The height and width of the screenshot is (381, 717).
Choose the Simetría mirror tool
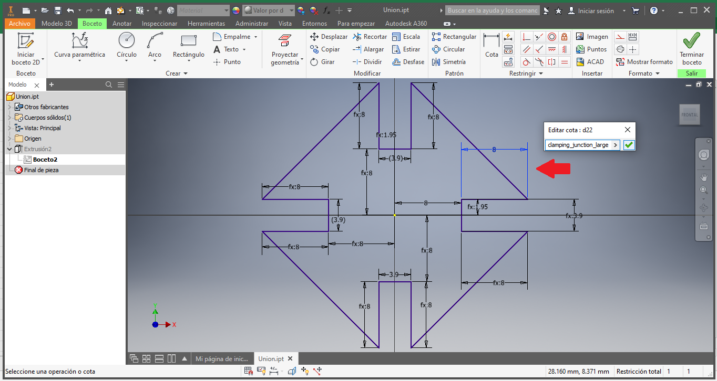pyautogui.click(x=448, y=62)
